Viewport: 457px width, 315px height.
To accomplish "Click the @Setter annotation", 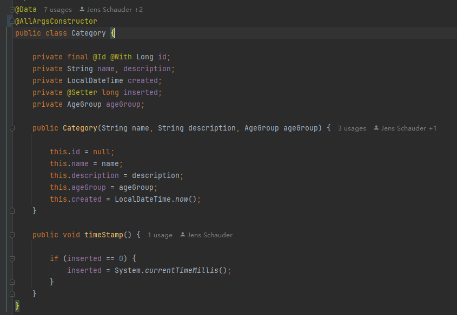I will pos(82,92).
